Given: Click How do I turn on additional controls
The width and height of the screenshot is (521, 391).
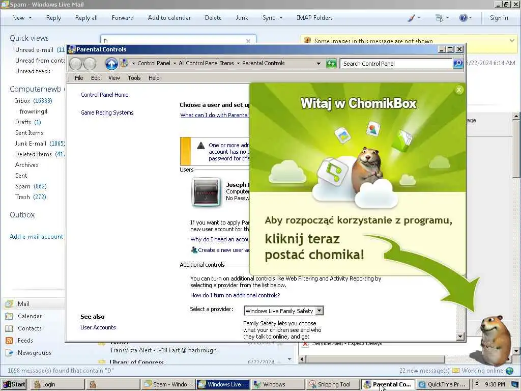Looking at the screenshot, I should [235, 295].
